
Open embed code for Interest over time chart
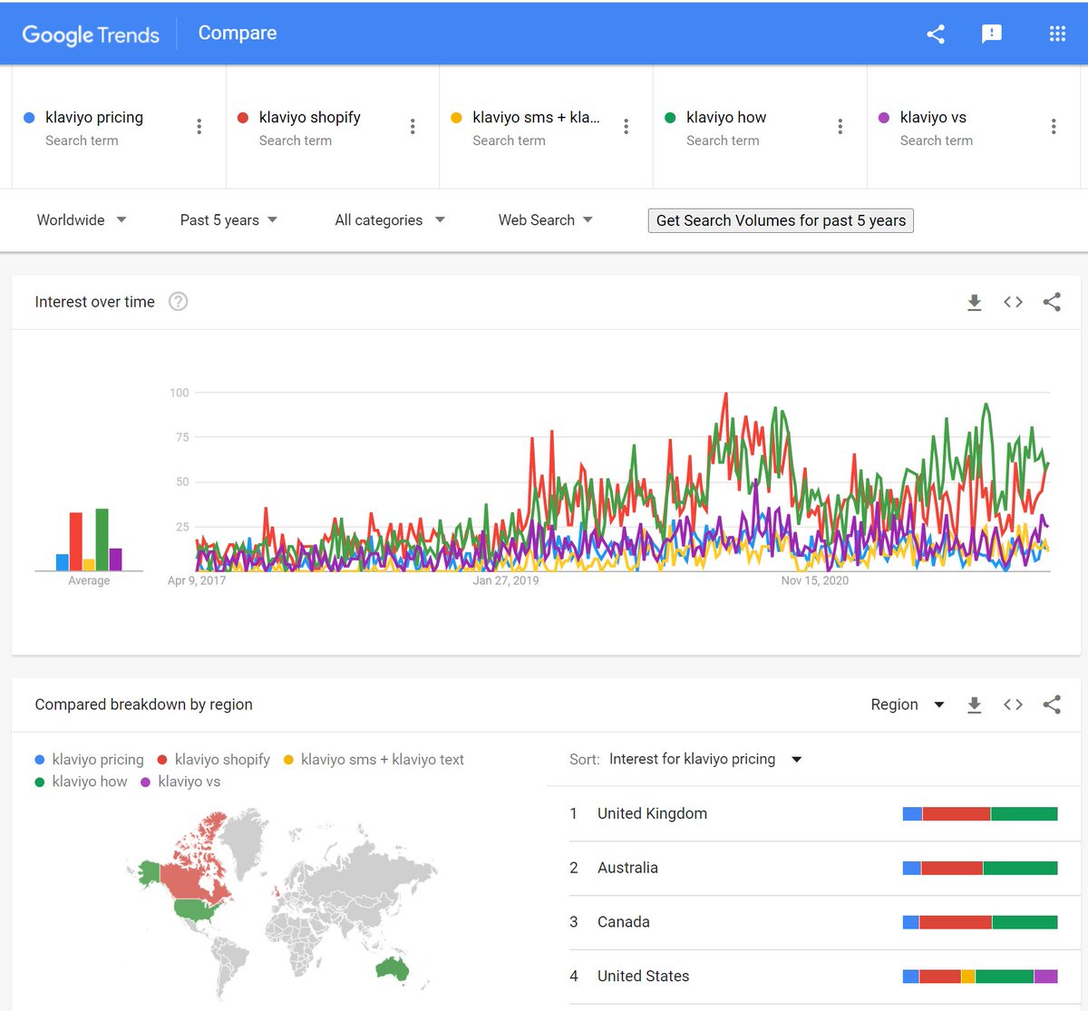coord(1013,302)
